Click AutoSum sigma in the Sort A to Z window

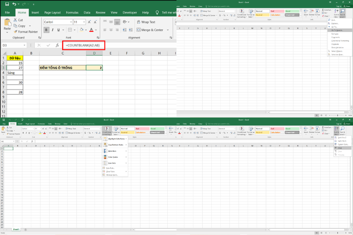tap(323, 127)
